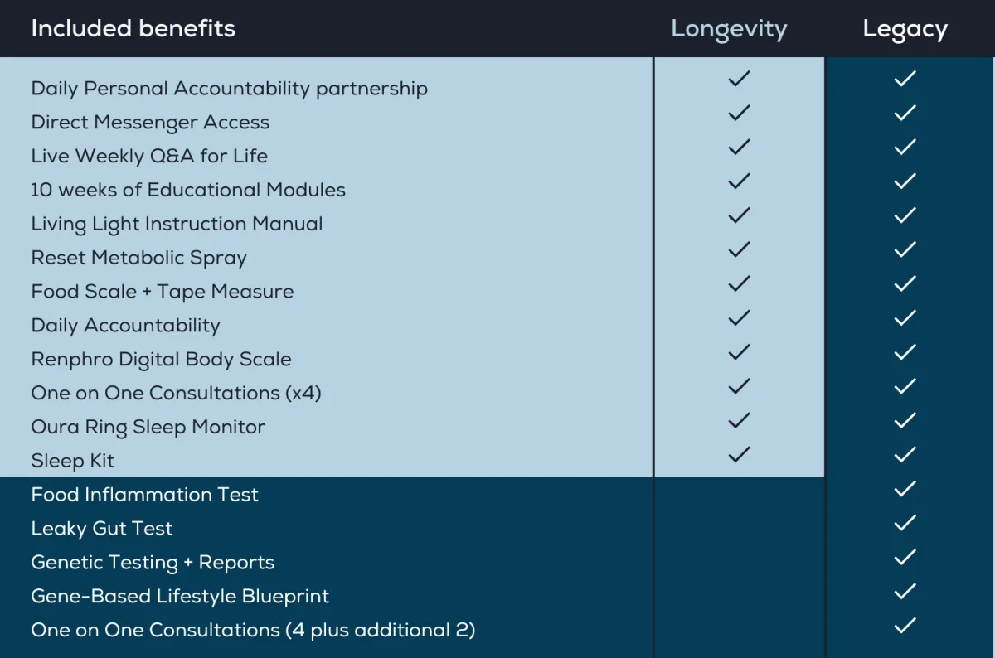Select the Longevity column header
This screenshot has width=995, height=658.
(729, 29)
